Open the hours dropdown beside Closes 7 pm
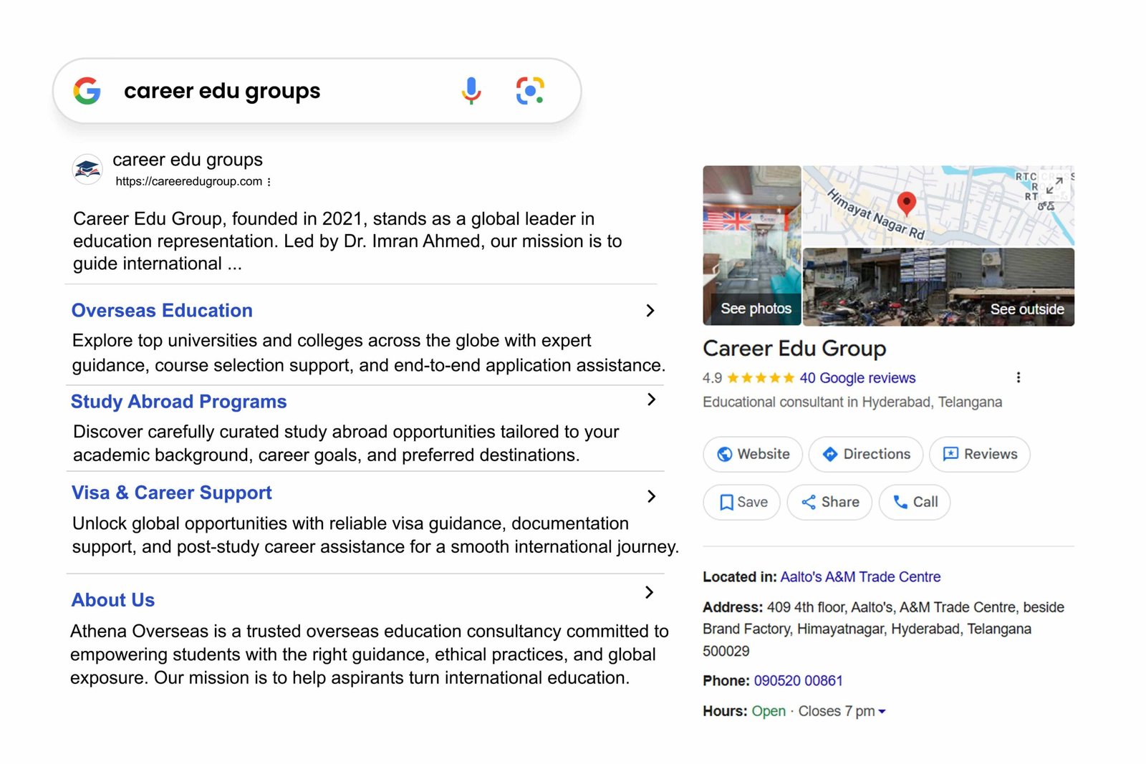The width and height of the screenshot is (1146, 764). point(882,712)
